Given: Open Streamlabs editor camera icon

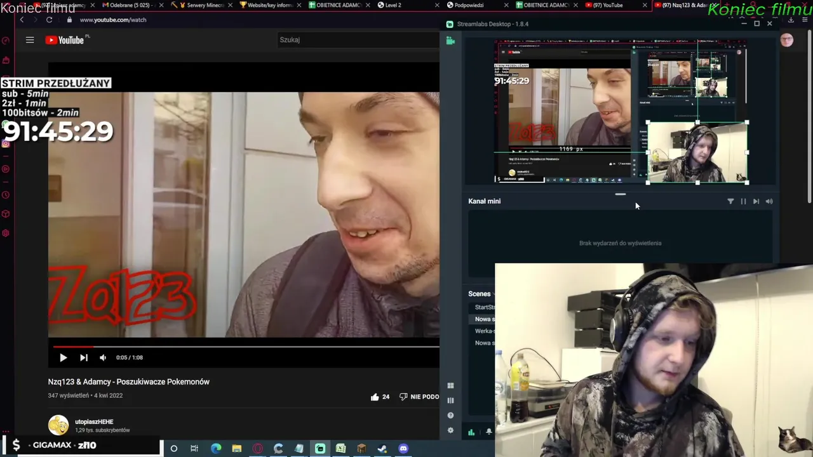Looking at the screenshot, I should click(450, 41).
